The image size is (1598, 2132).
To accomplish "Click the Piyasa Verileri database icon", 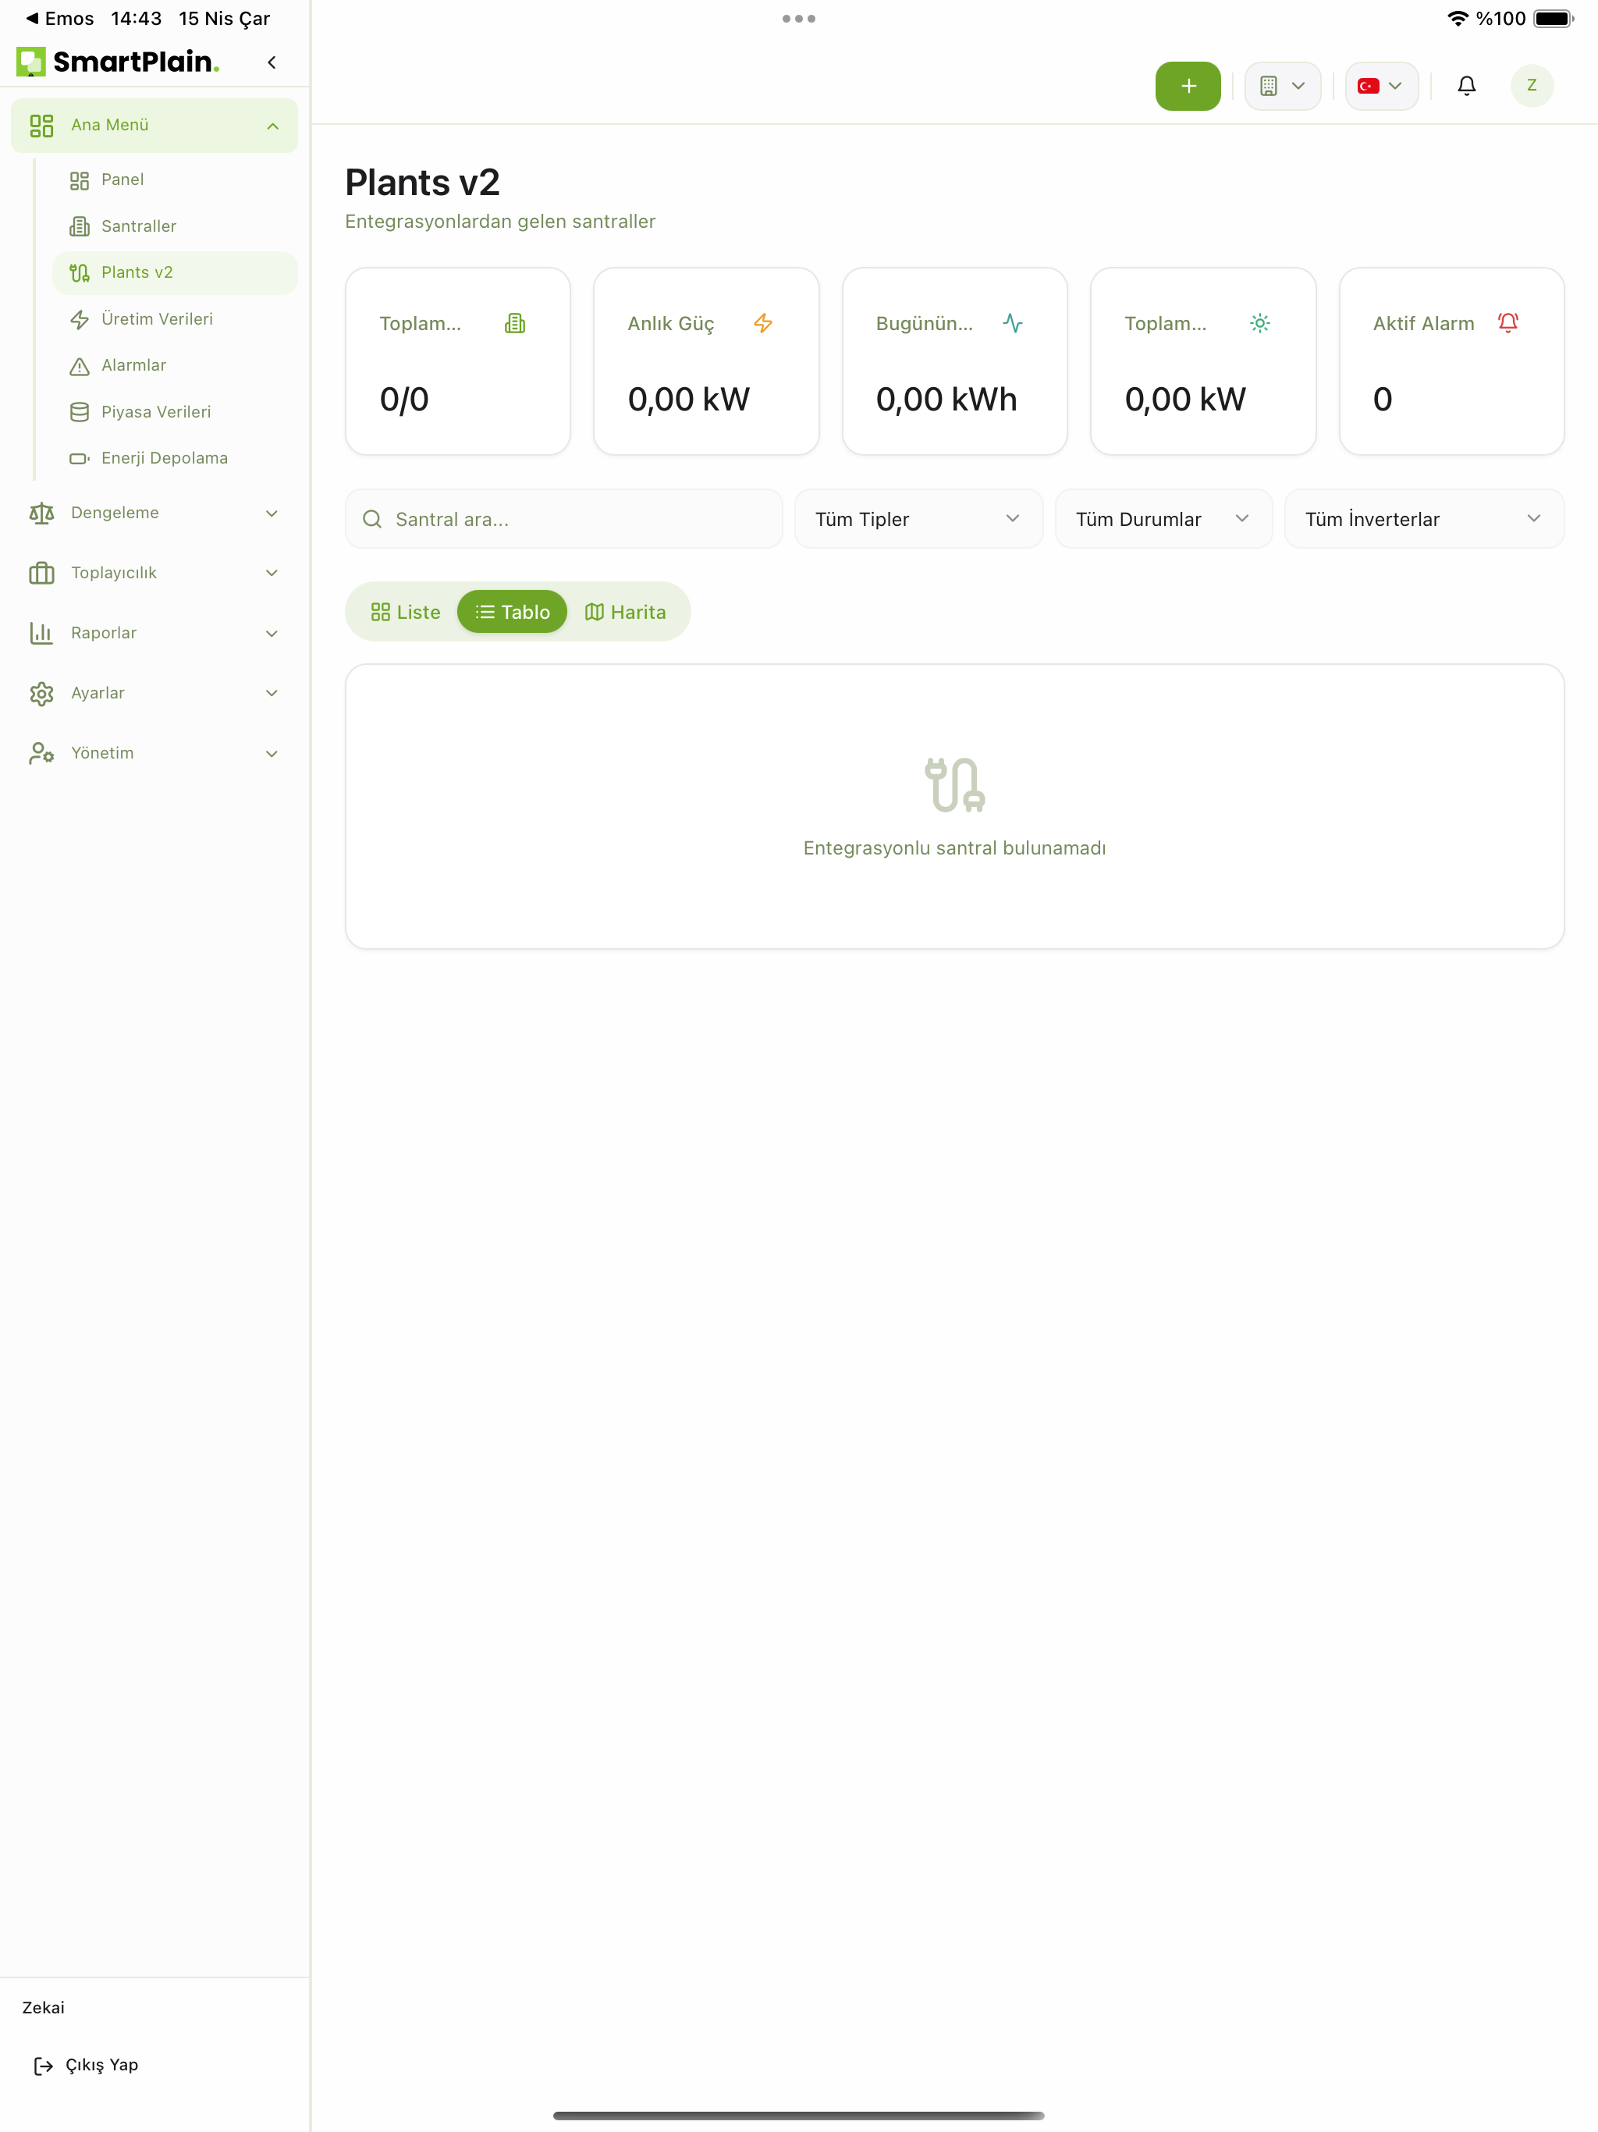I will click(79, 411).
